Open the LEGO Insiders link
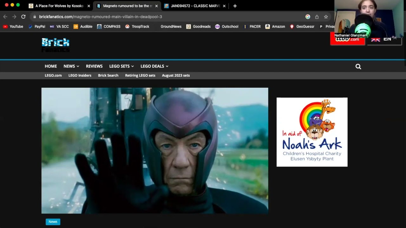Viewport: 406px width, 228px height. [x=80, y=75]
